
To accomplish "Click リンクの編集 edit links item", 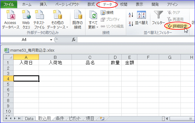I will [112, 26].
